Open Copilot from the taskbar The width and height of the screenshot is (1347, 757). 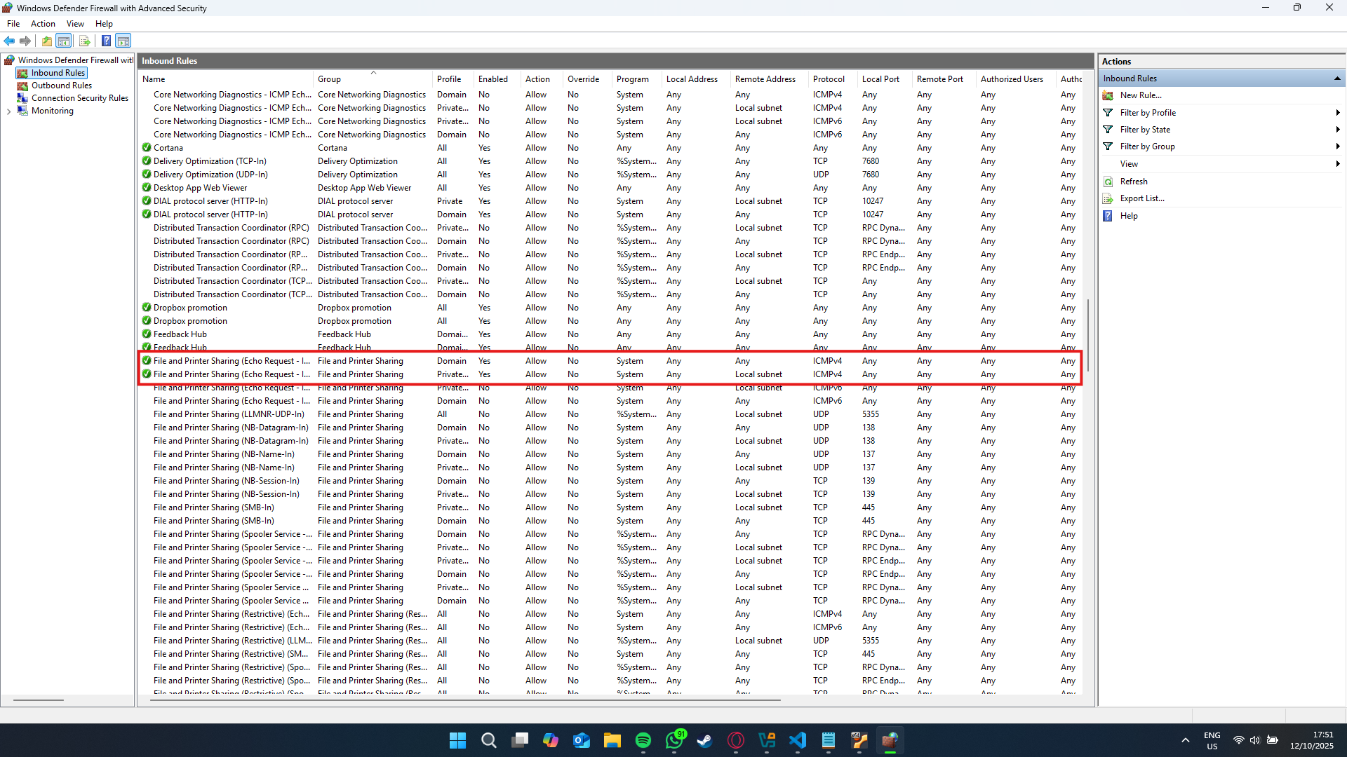[x=550, y=740]
